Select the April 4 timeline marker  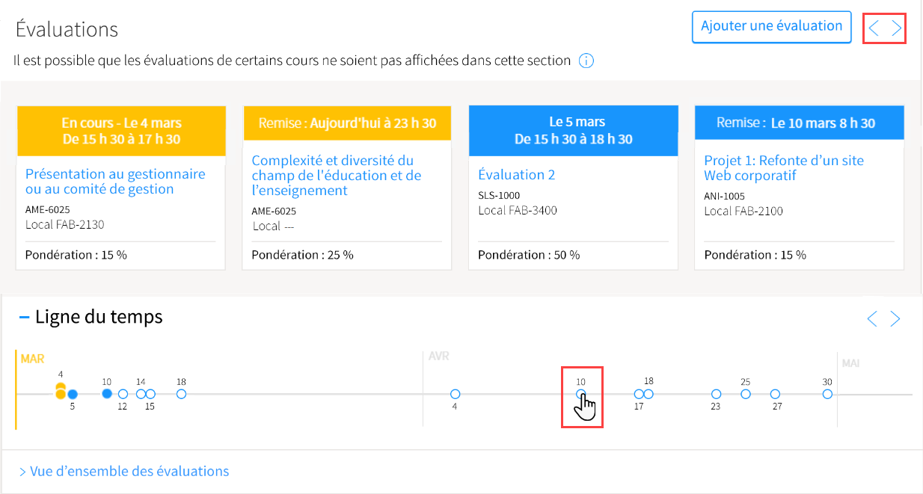point(455,394)
